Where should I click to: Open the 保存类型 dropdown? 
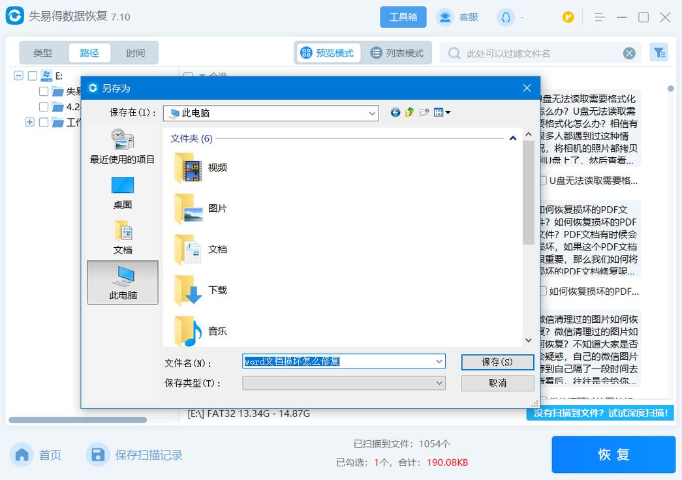coord(343,383)
